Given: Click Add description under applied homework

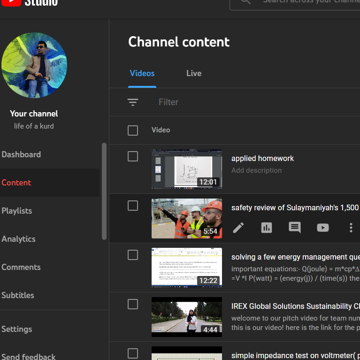Looking at the screenshot, I should pos(256,170).
